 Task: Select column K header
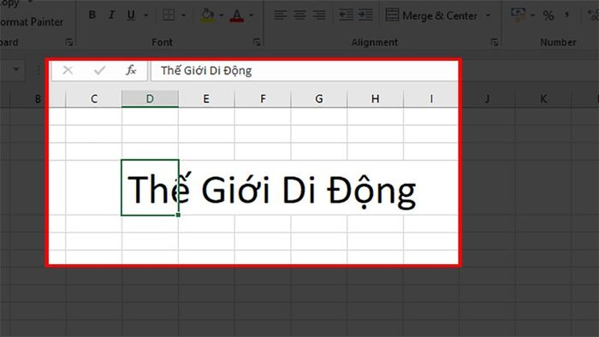tap(543, 99)
